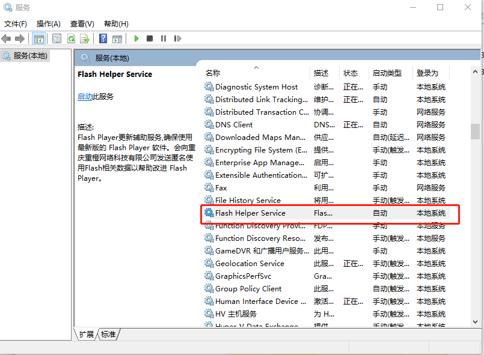Open the 查看(V) menu
The height and width of the screenshot is (355, 484).
(82, 24)
